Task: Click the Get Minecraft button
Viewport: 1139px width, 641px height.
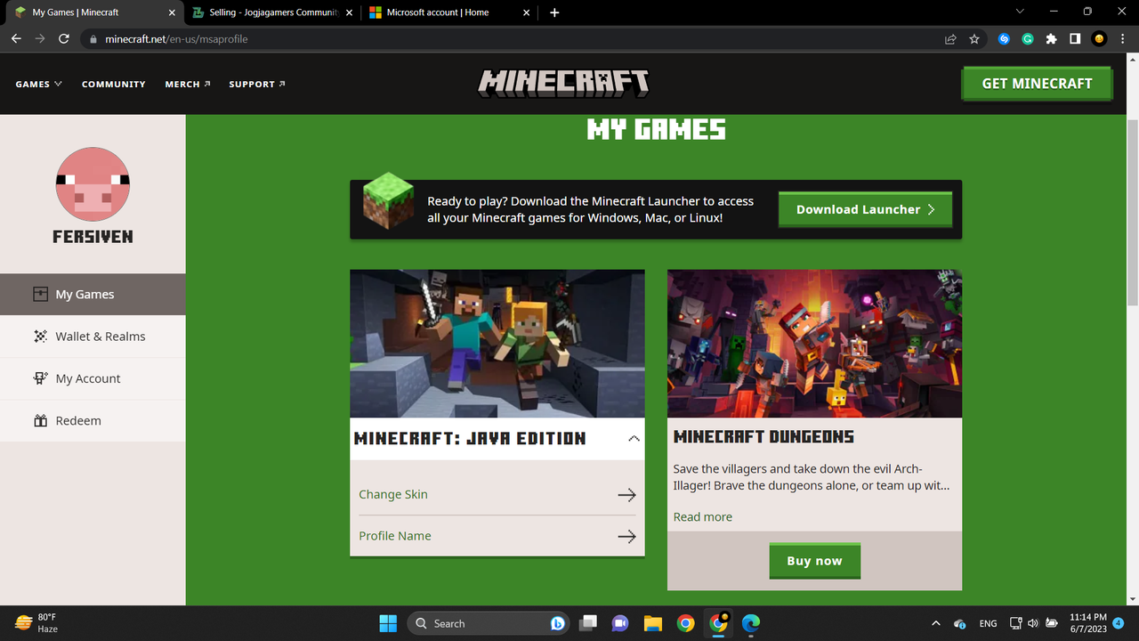Action: pos(1037,84)
